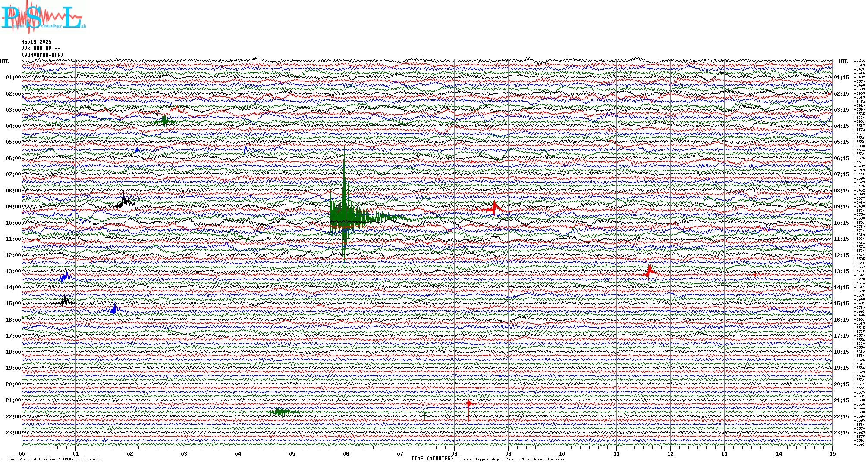Click the red event burst on the 13:15 row
The width and height of the screenshot is (867, 465).
point(650,271)
